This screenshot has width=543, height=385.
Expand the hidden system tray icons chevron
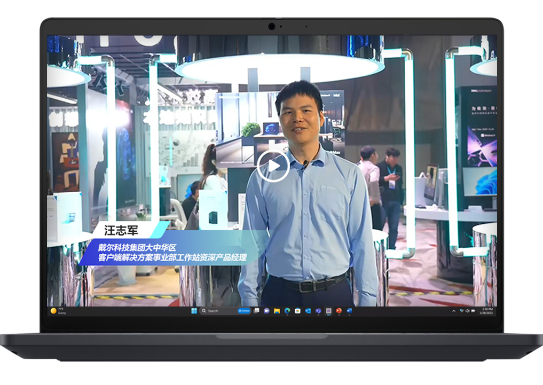(x=454, y=311)
